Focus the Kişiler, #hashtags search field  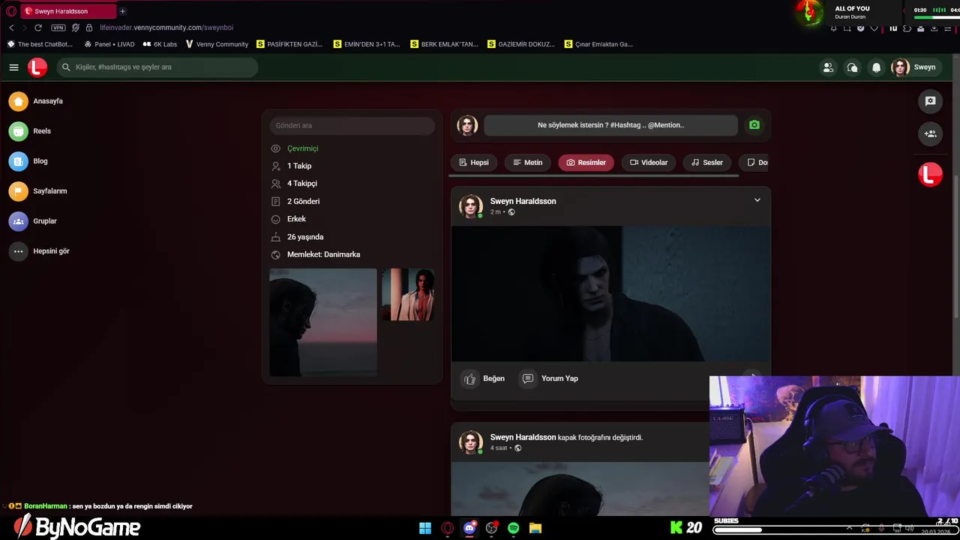pyautogui.click(x=157, y=67)
